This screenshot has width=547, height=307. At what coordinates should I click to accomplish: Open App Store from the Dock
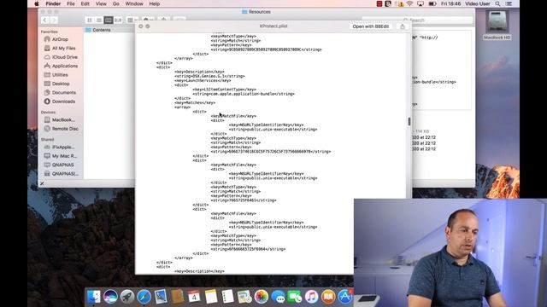click(x=345, y=297)
